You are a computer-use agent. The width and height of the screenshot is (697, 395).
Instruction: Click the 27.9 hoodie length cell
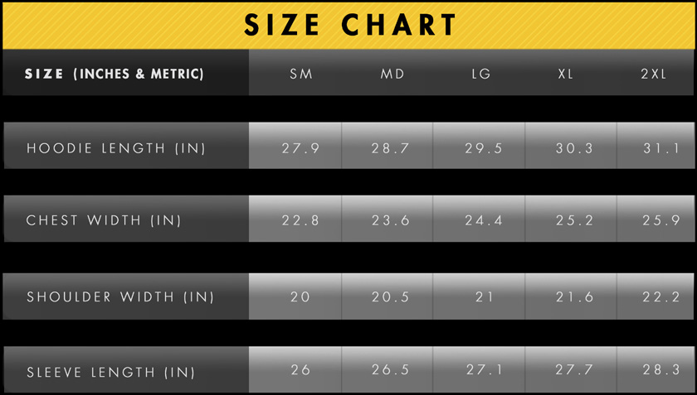tap(300, 148)
